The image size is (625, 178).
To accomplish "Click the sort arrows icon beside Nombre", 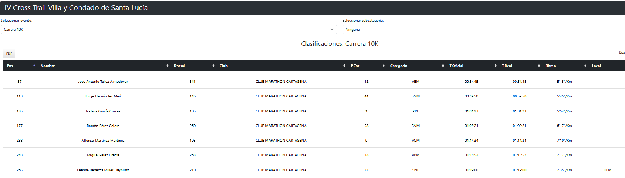I will tap(168, 66).
